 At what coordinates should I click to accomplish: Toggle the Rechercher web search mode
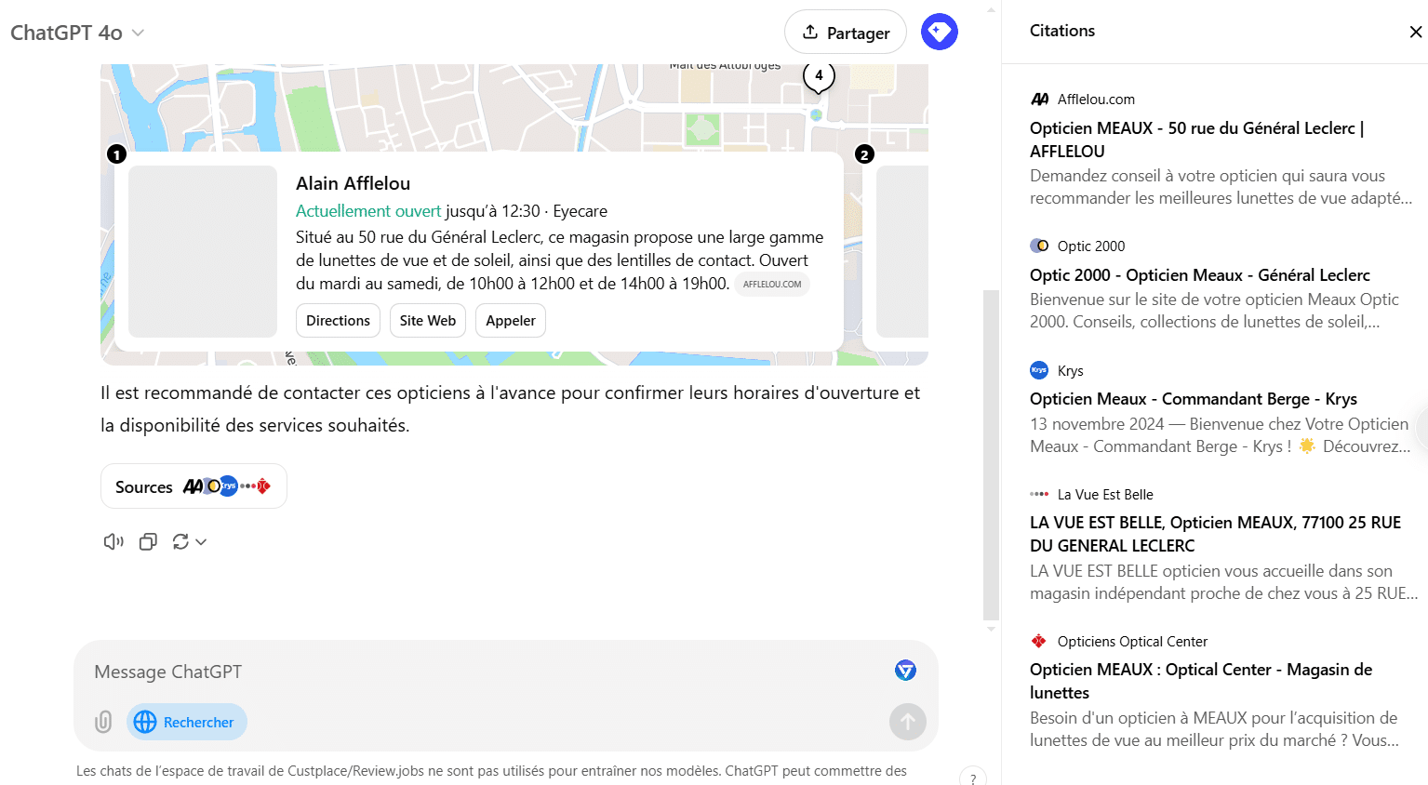click(186, 722)
